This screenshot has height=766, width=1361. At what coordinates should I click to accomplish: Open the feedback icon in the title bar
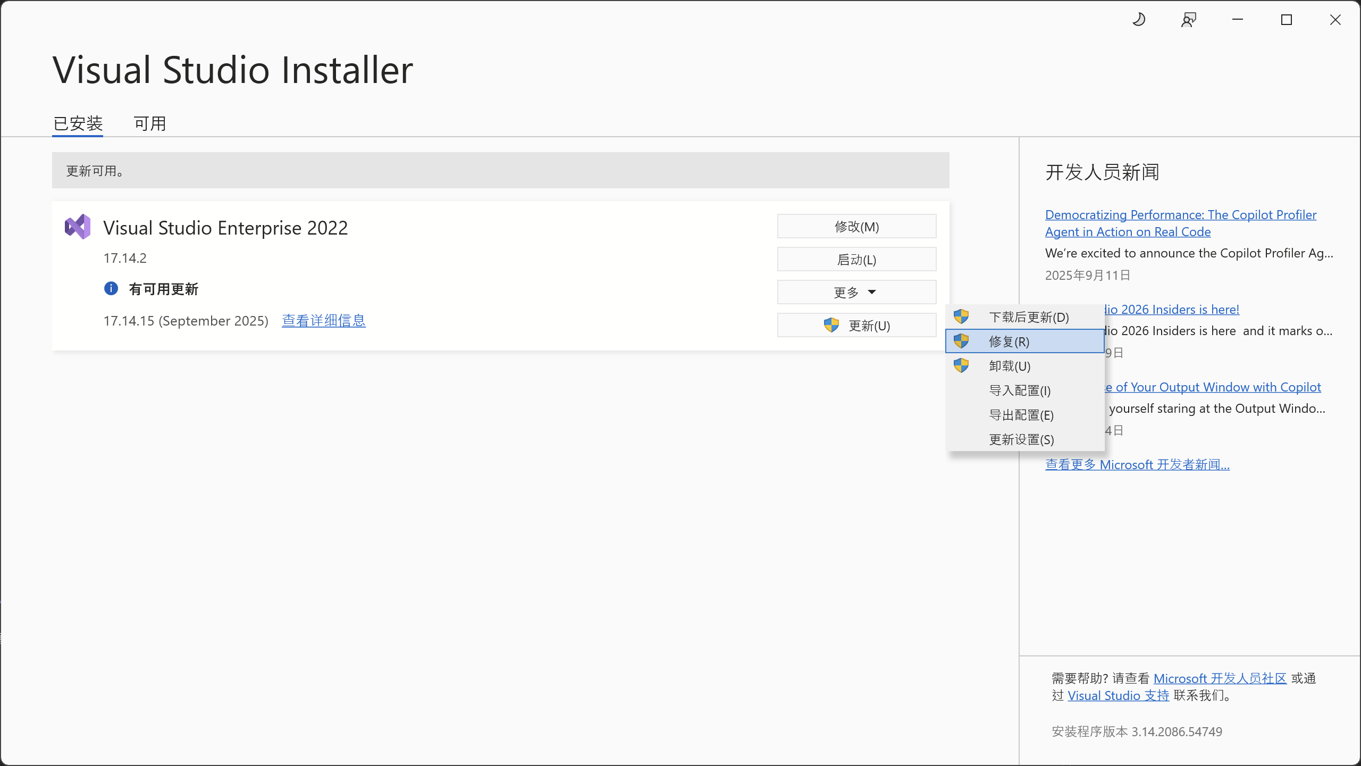[1188, 20]
